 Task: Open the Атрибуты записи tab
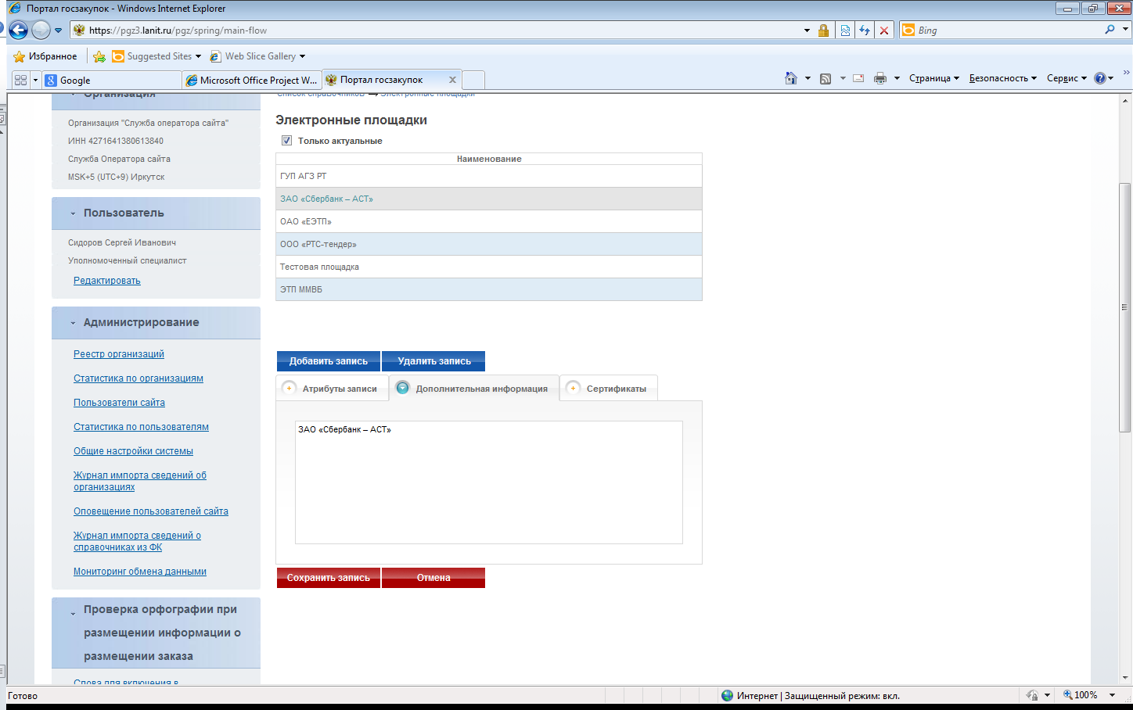pos(333,389)
